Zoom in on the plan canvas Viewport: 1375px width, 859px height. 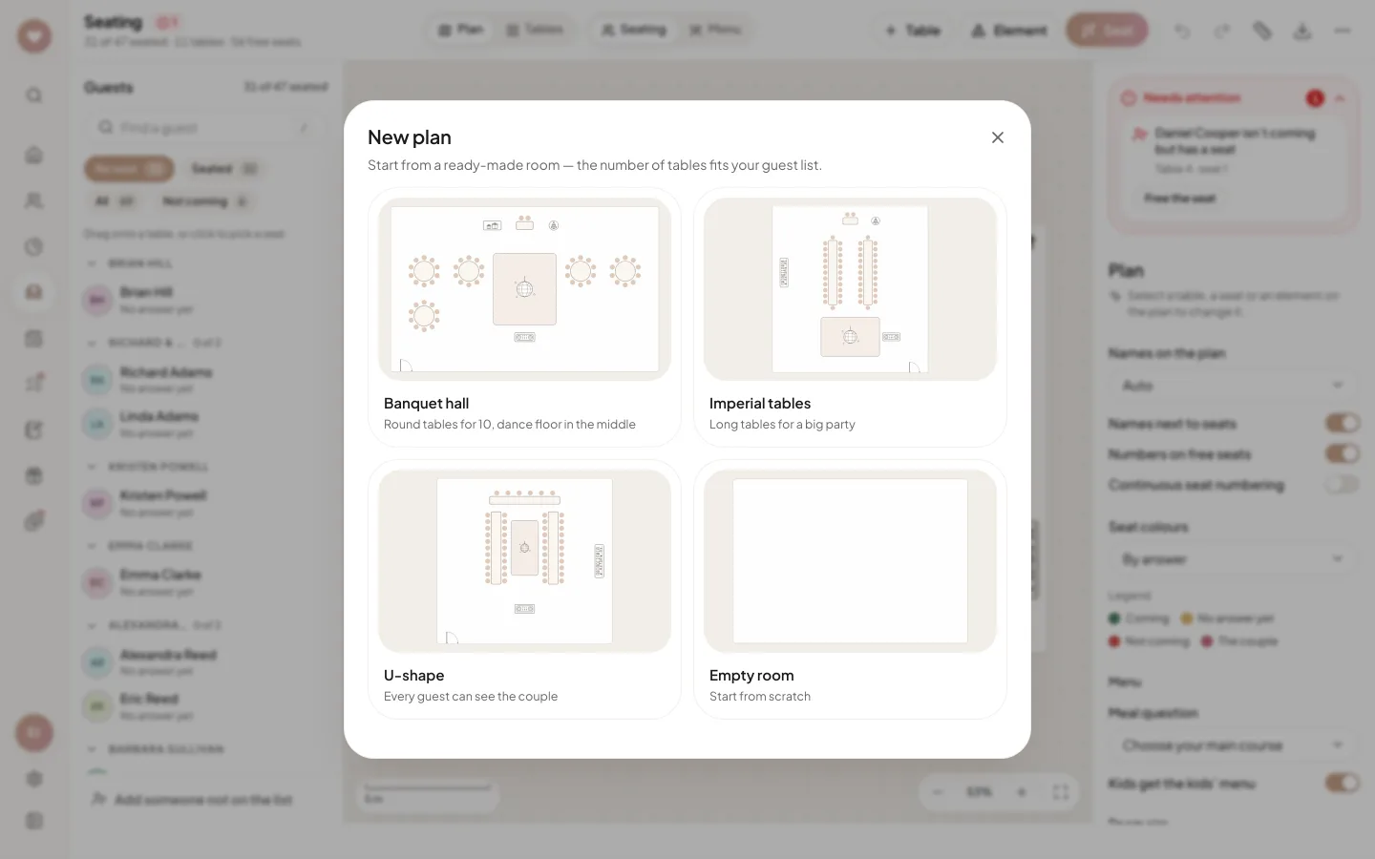pos(1022,792)
